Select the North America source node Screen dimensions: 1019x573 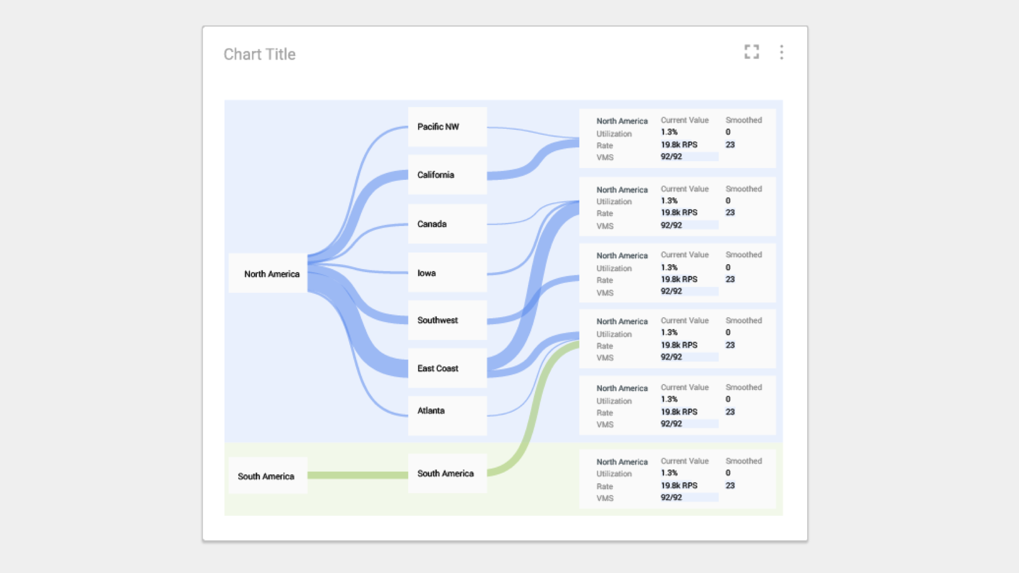coord(268,274)
